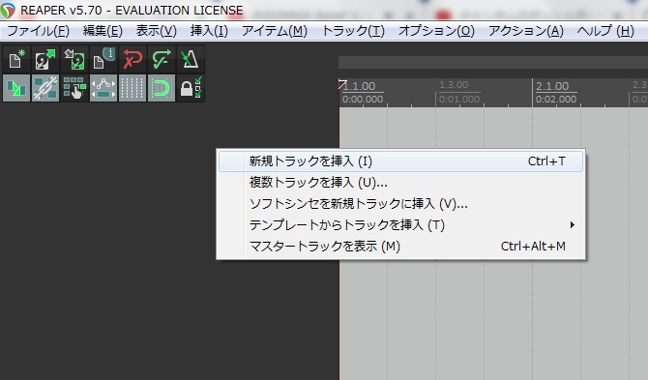Open the オプション(O) menu
Viewport: 648px width, 380px height.
[436, 31]
